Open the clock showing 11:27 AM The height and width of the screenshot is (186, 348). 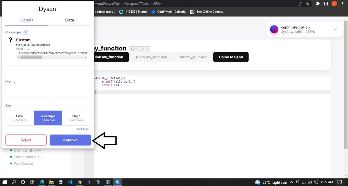327,182
